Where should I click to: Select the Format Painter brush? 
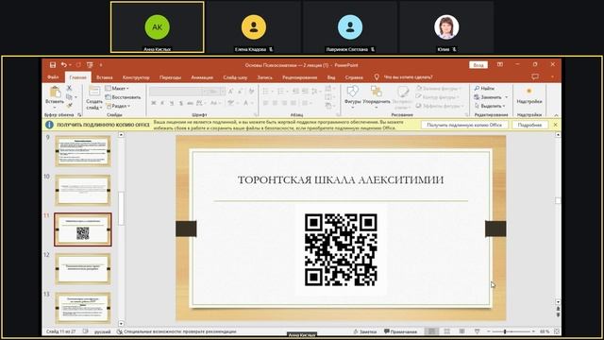click(x=69, y=105)
